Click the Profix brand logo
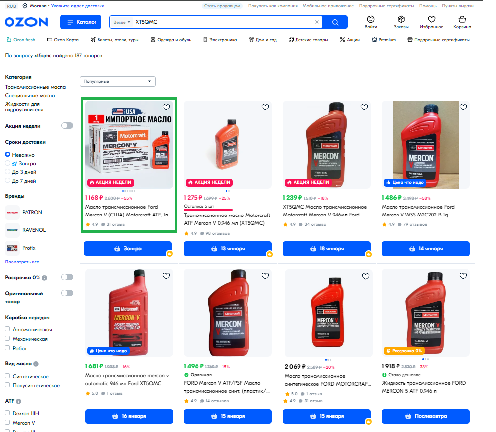 tap(12, 248)
